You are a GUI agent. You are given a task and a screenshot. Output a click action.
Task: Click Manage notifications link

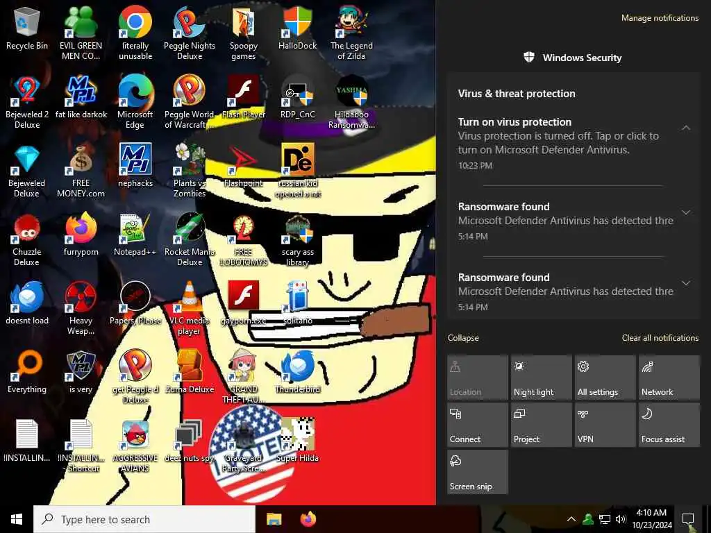point(660,18)
